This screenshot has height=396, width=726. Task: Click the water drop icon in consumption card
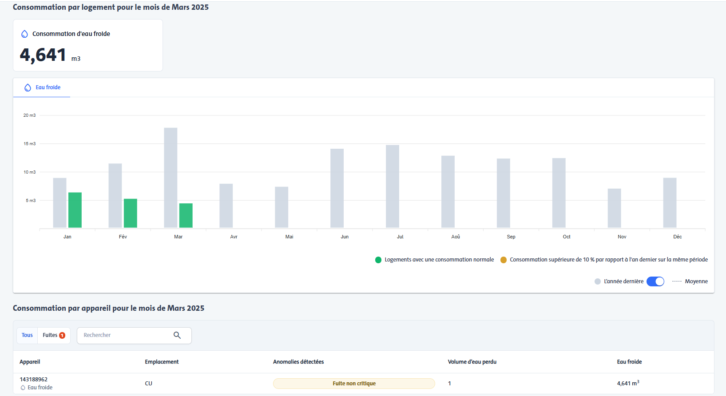tap(24, 34)
